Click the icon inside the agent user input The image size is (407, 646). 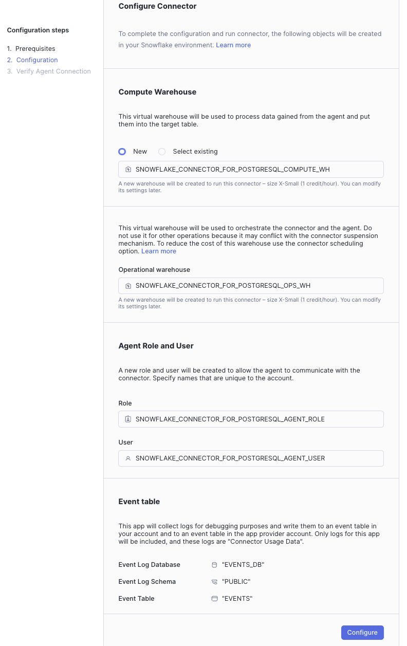tap(128, 458)
